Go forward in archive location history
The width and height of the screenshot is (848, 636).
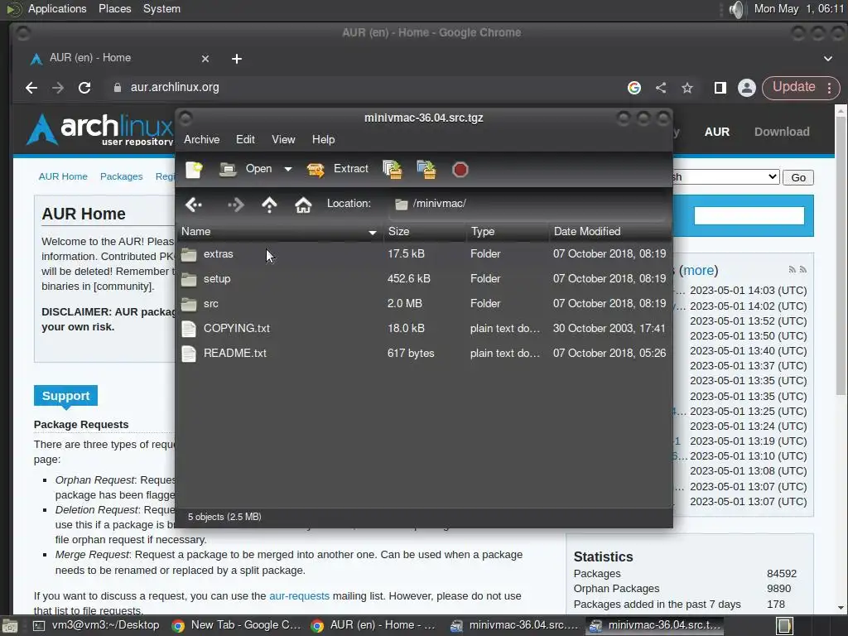click(236, 205)
